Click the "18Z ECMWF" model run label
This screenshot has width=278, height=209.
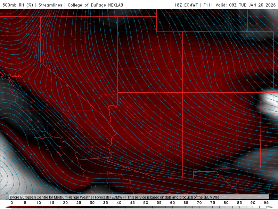tap(186, 5)
